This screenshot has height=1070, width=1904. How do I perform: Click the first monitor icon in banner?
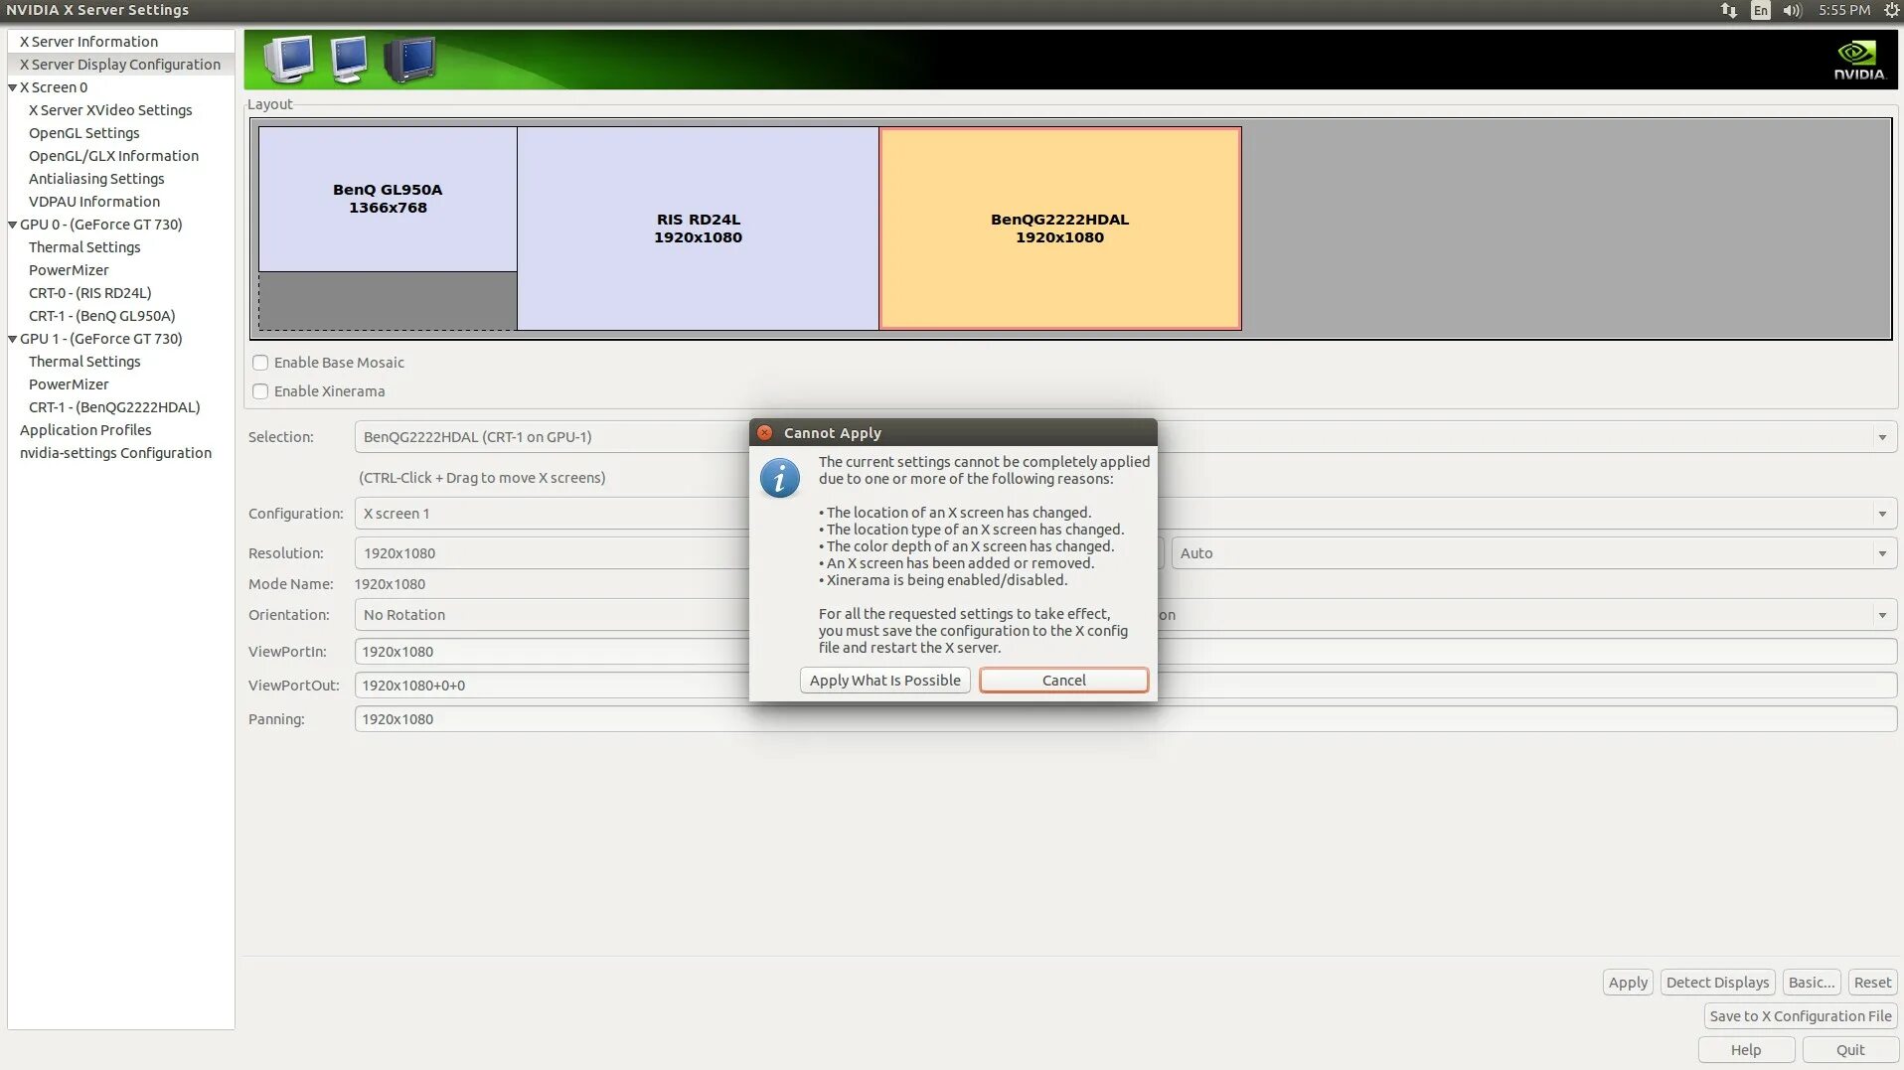[x=289, y=60]
